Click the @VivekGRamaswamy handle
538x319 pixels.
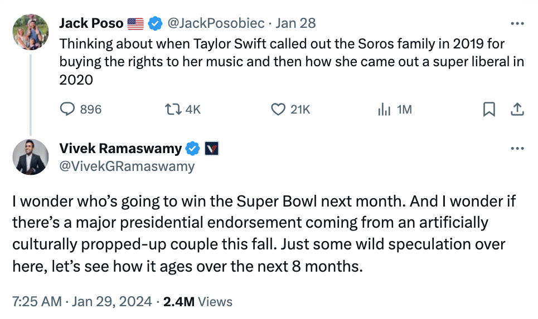click(x=127, y=166)
